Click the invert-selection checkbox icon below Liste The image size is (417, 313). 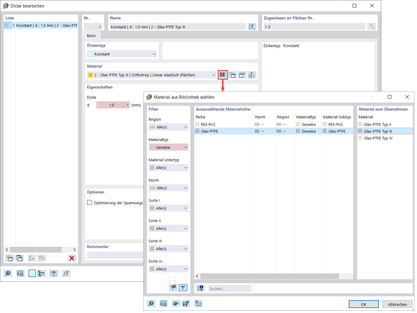point(42,258)
